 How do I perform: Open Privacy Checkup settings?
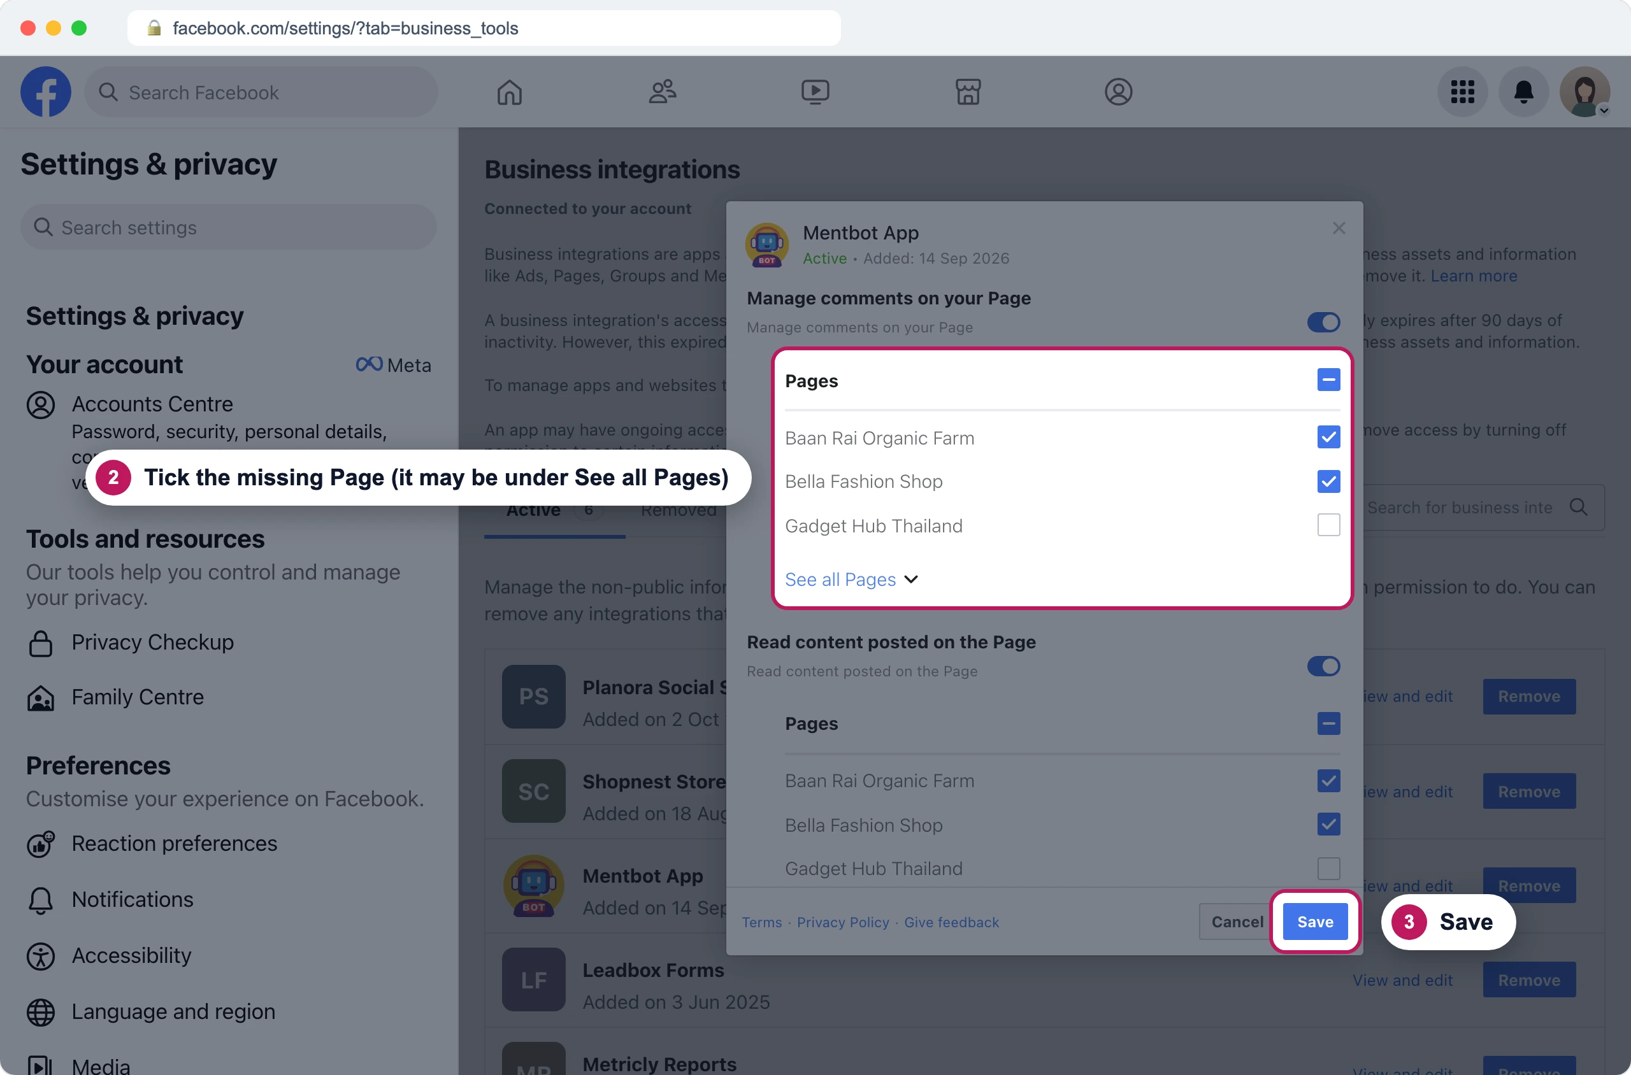coord(152,643)
